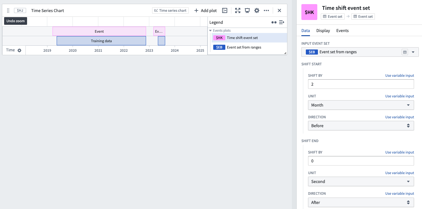This screenshot has height=209, width=422.
Task: Click the $EB color badge in legend
Action: coord(219,47)
